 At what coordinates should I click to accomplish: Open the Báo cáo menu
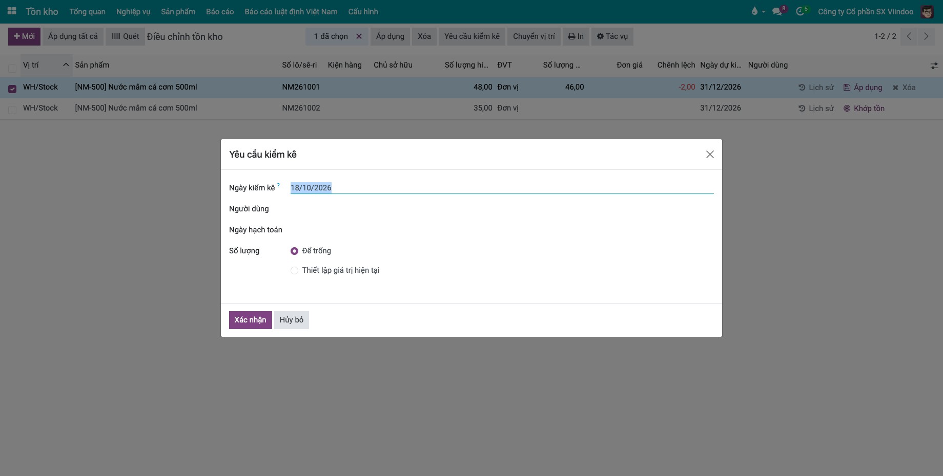[220, 11]
